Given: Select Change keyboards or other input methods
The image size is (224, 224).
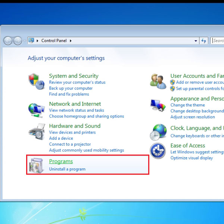Looking at the screenshot, I should 197,136.
